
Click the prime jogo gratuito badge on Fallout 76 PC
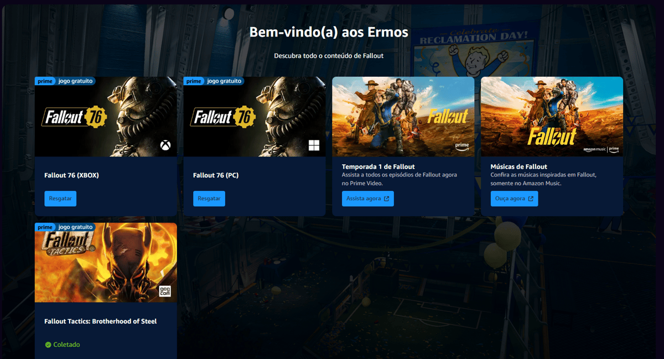[214, 81]
